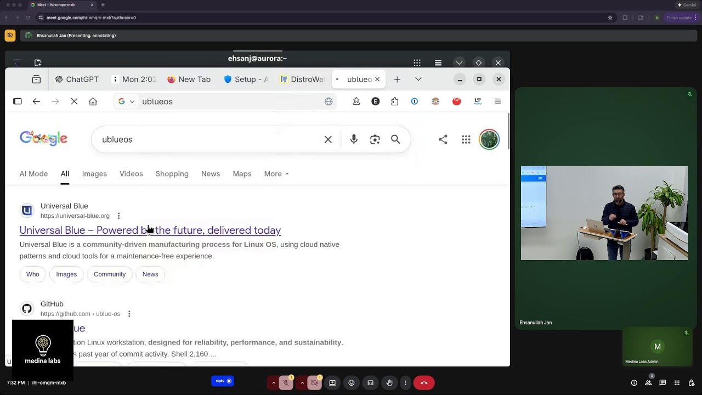This screenshot has height=395, width=702.
Task: Show Meet meeting details info
Action: 634,382
